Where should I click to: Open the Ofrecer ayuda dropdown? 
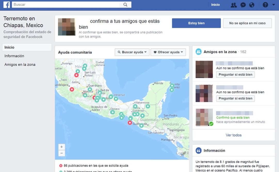tap(168, 52)
